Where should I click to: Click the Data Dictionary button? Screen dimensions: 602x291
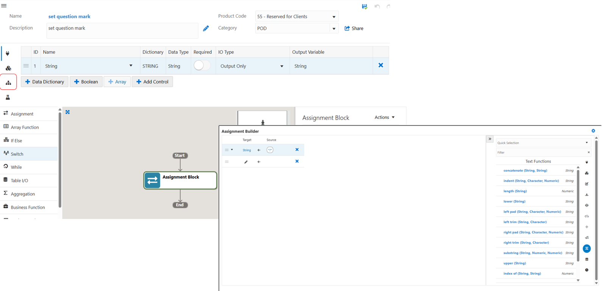(45, 82)
